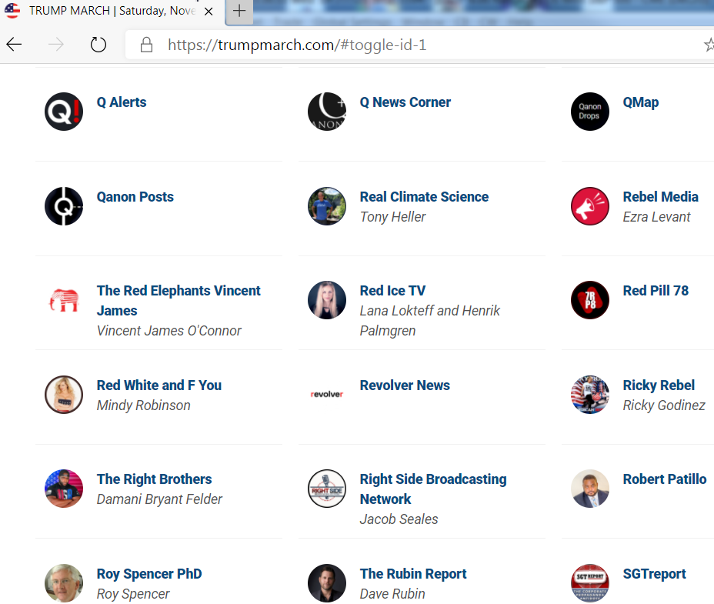Click the Real Climate Science thumbnail
The image size is (714, 604).
click(x=327, y=206)
